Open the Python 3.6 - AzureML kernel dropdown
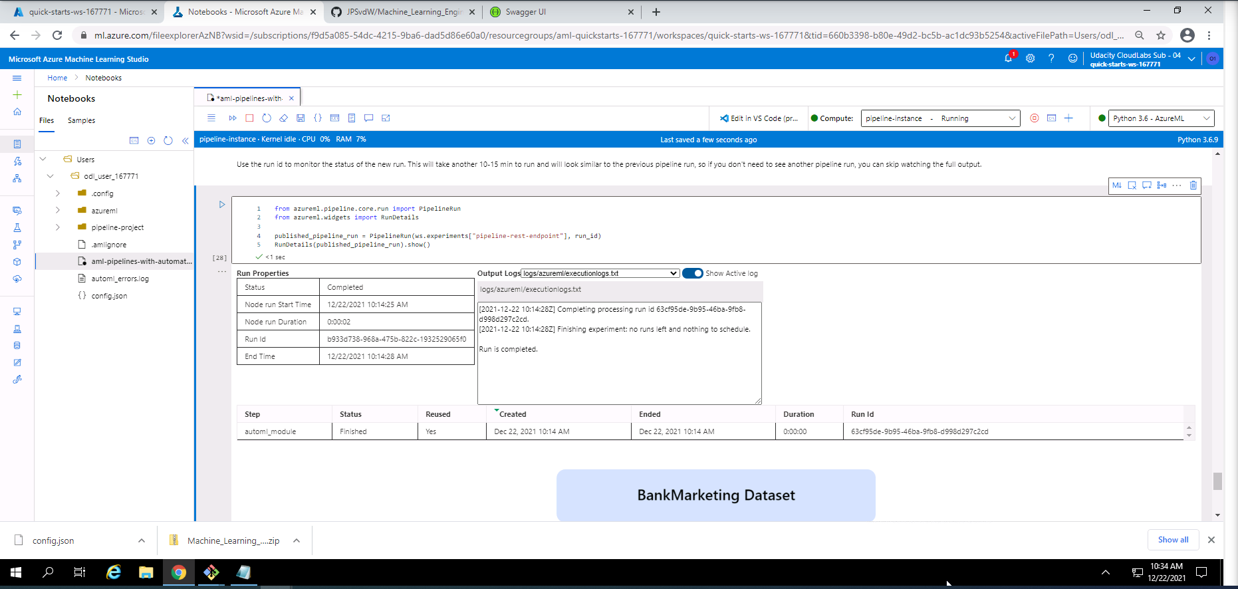The width and height of the screenshot is (1238, 589). [1161, 118]
